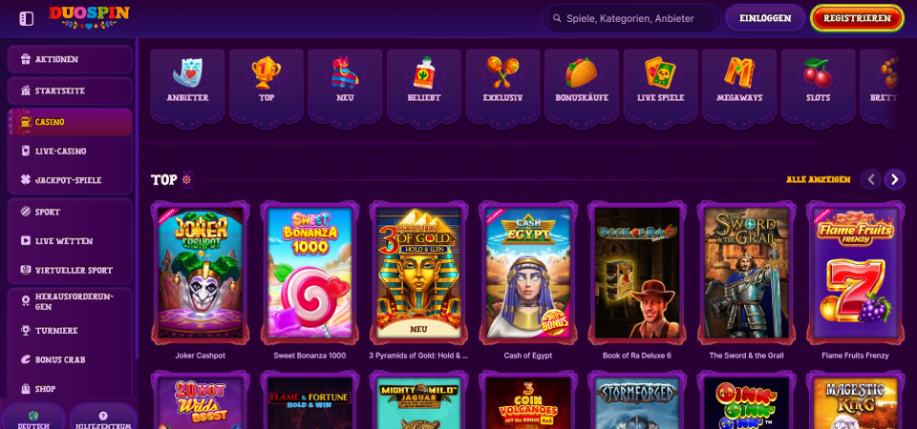This screenshot has height=429, width=917.
Task: Select the Top trophy category
Action: point(267,85)
